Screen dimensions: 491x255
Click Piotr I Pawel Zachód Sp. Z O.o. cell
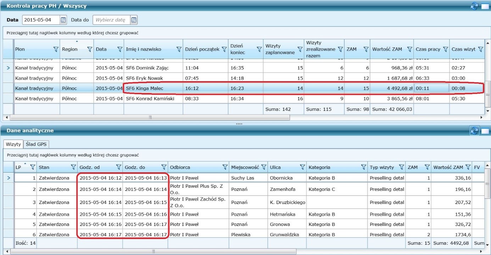(198, 202)
